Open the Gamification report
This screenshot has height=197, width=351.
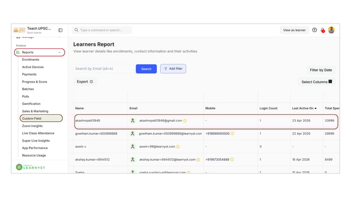coord(31,104)
